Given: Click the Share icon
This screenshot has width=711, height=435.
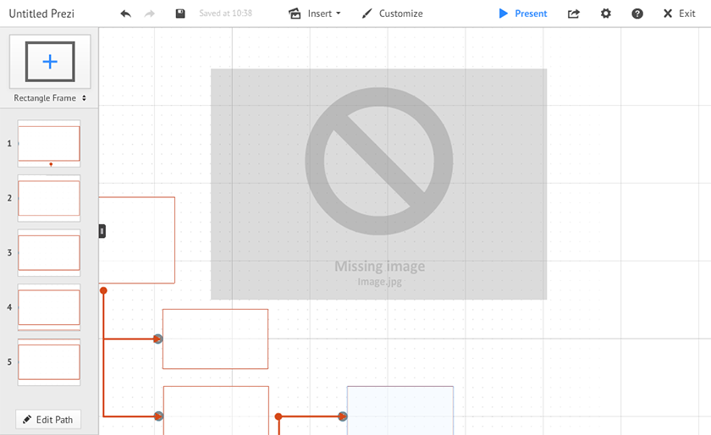Looking at the screenshot, I should pyautogui.click(x=574, y=14).
